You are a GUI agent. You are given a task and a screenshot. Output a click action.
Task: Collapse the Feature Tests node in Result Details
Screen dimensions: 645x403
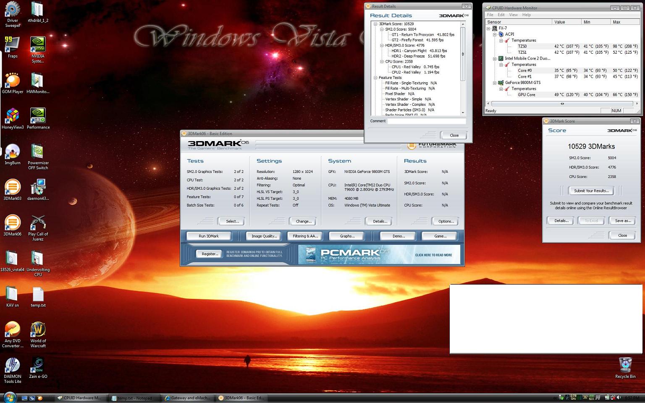point(375,78)
